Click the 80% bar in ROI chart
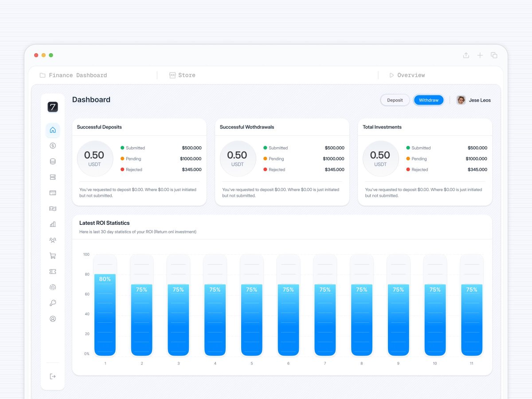The image size is (532, 399). (105, 310)
